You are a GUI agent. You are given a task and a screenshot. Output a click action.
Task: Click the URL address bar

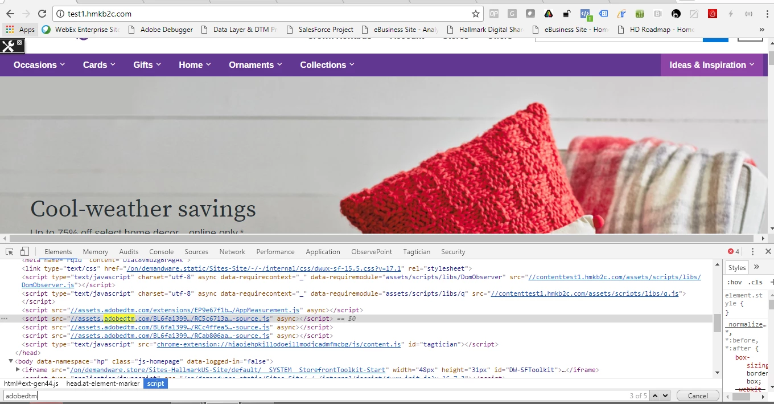pyautogui.click(x=267, y=14)
